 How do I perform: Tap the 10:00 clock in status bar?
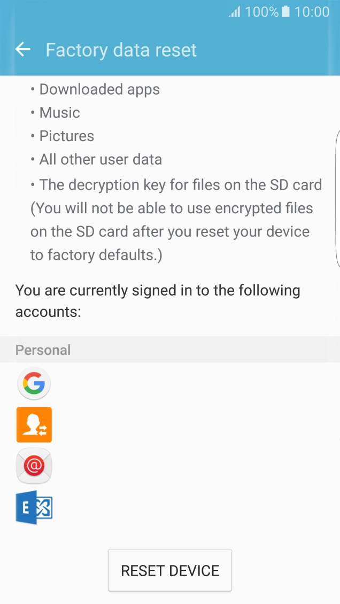(312, 12)
